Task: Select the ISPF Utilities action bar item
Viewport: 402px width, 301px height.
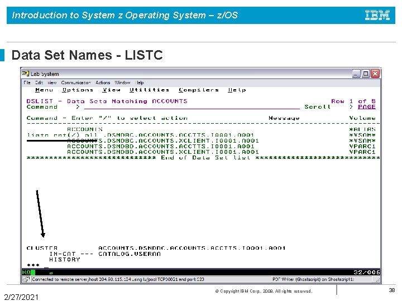Action: coord(149,90)
